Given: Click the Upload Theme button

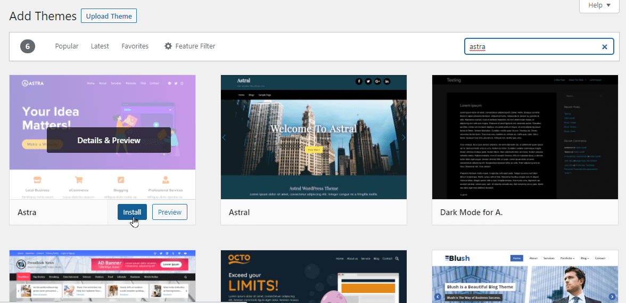Looking at the screenshot, I should [109, 16].
